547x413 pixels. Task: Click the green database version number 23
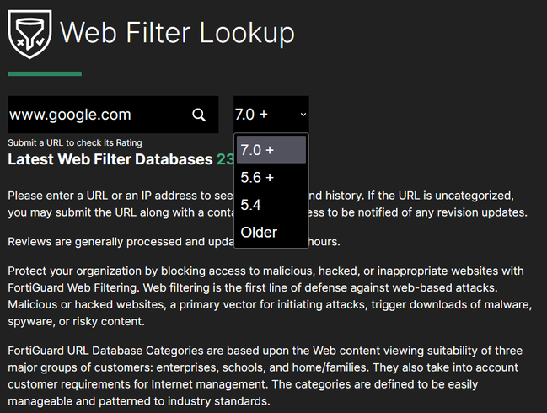[225, 159]
